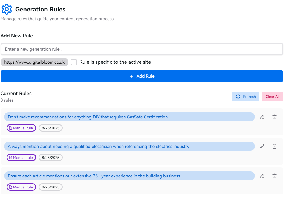Delete the 25+ year experience rule
The height and width of the screenshot is (198, 286).
275,176
